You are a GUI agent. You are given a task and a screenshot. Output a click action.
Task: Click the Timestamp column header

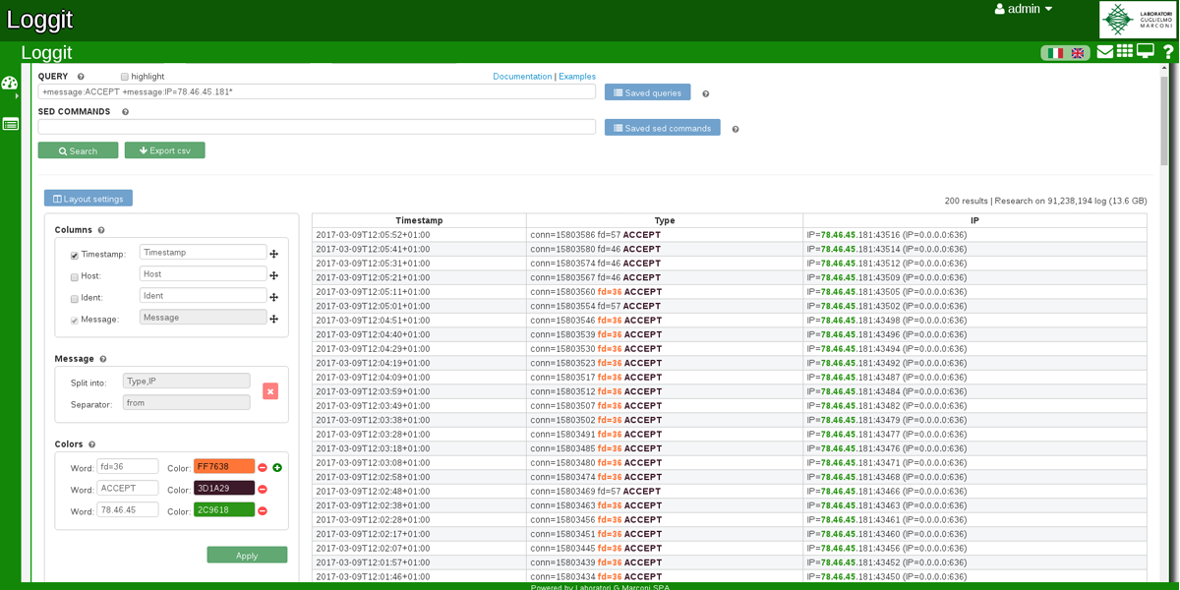click(419, 221)
